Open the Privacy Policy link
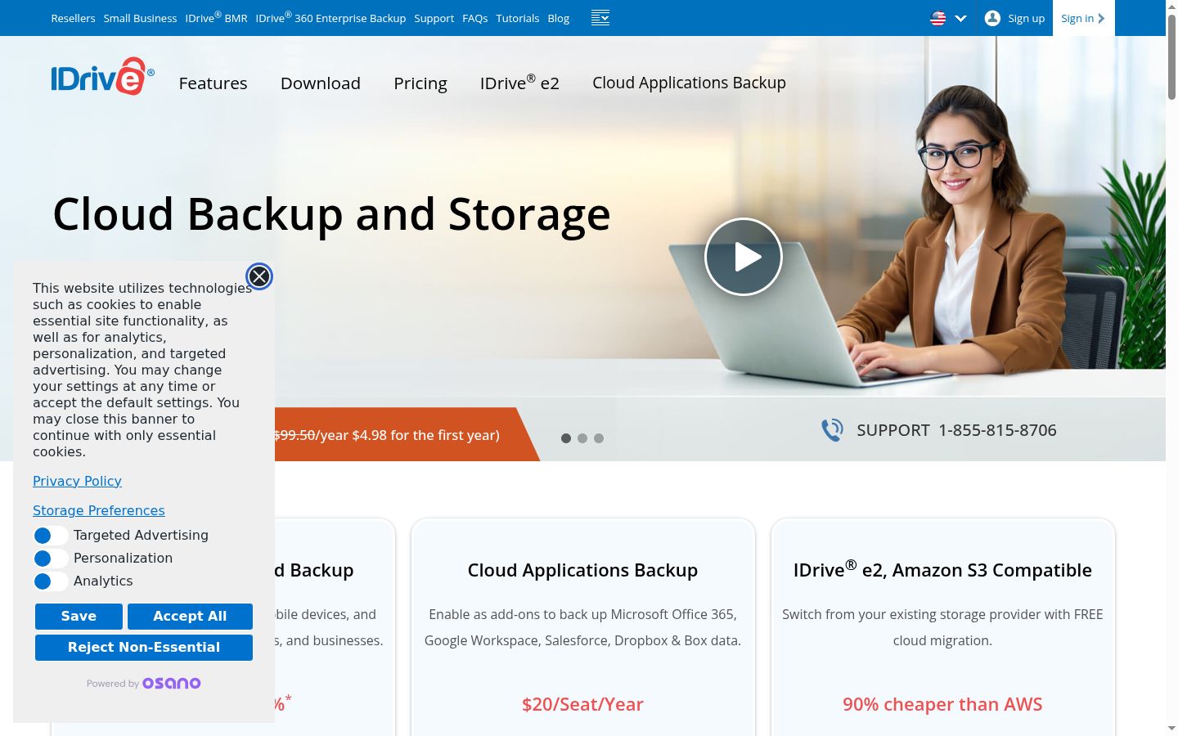The height and width of the screenshot is (736, 1178). click(77, 482)
